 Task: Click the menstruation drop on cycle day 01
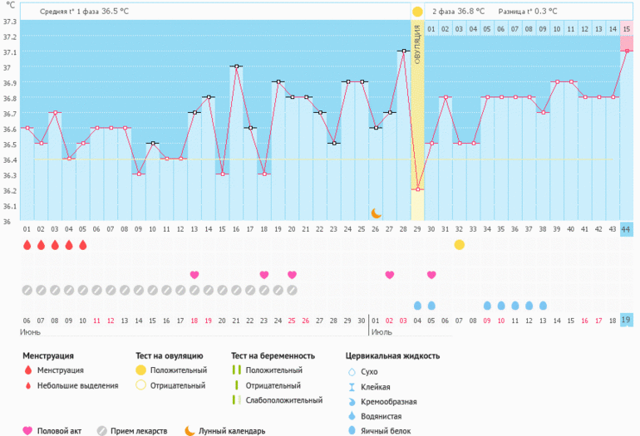coord(27,245)
